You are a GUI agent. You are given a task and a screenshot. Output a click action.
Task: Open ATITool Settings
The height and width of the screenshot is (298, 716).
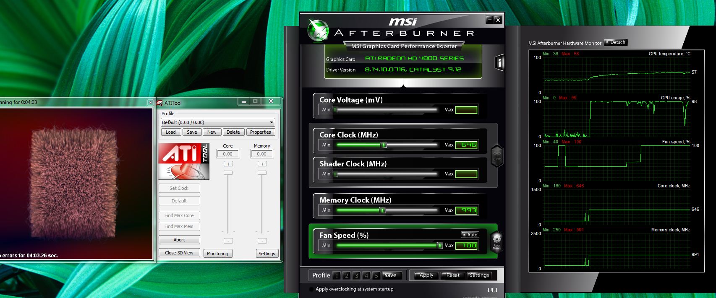(x=267, y=254)
